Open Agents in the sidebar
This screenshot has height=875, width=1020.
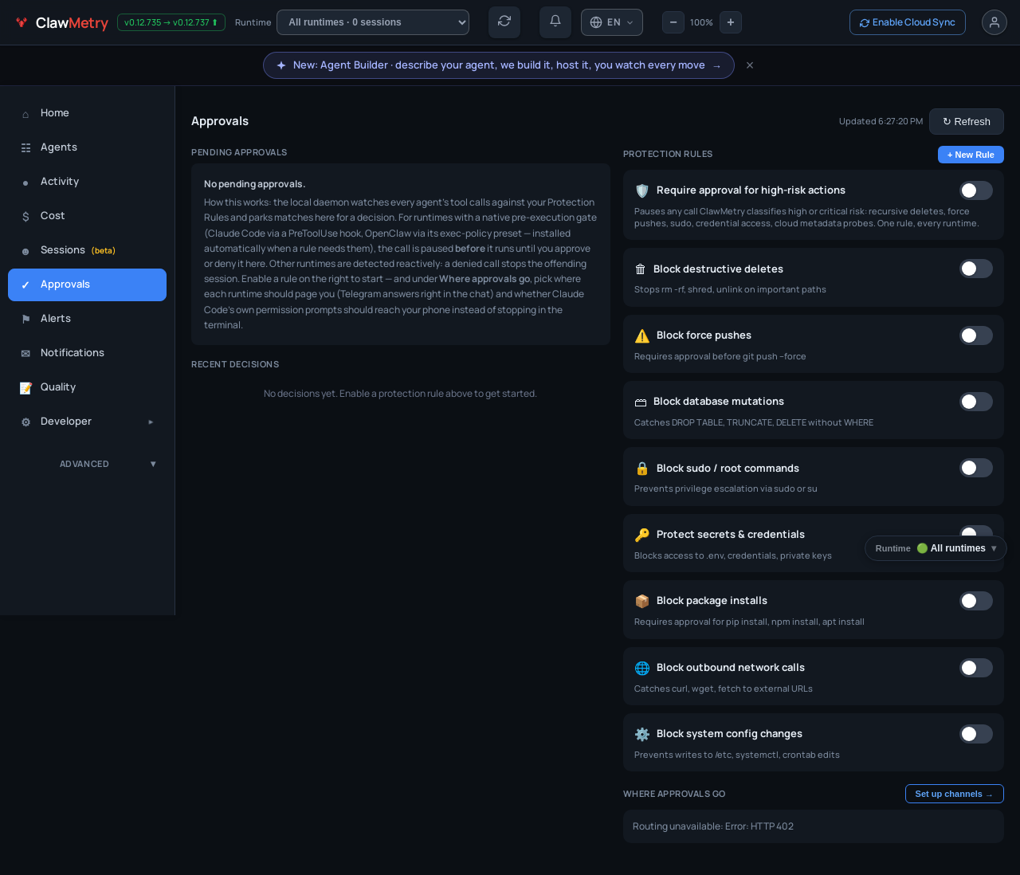(87, 147)
